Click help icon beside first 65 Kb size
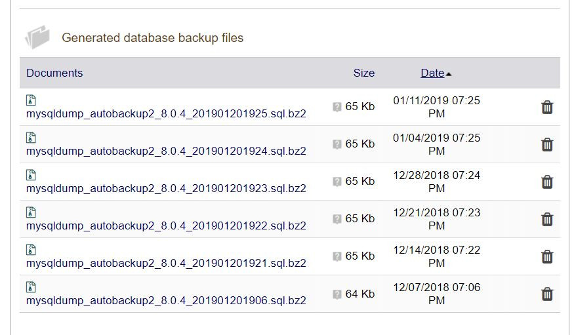Screen dimensions: 574x335 pyautogui.click(x=337, y=107)
